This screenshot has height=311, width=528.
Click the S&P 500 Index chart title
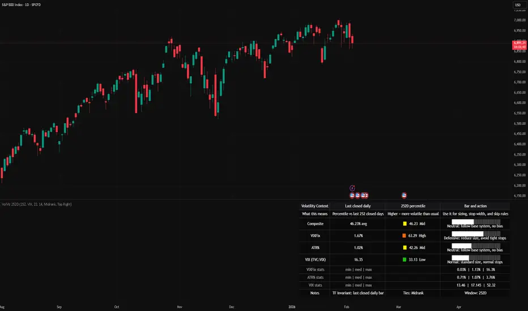(x=21, y=5)
